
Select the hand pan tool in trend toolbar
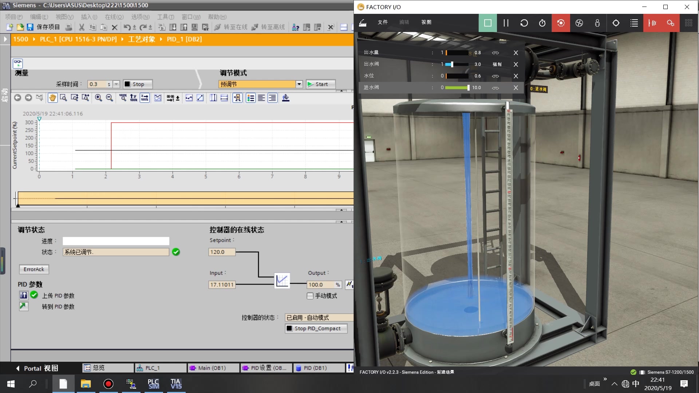[52, 98]
